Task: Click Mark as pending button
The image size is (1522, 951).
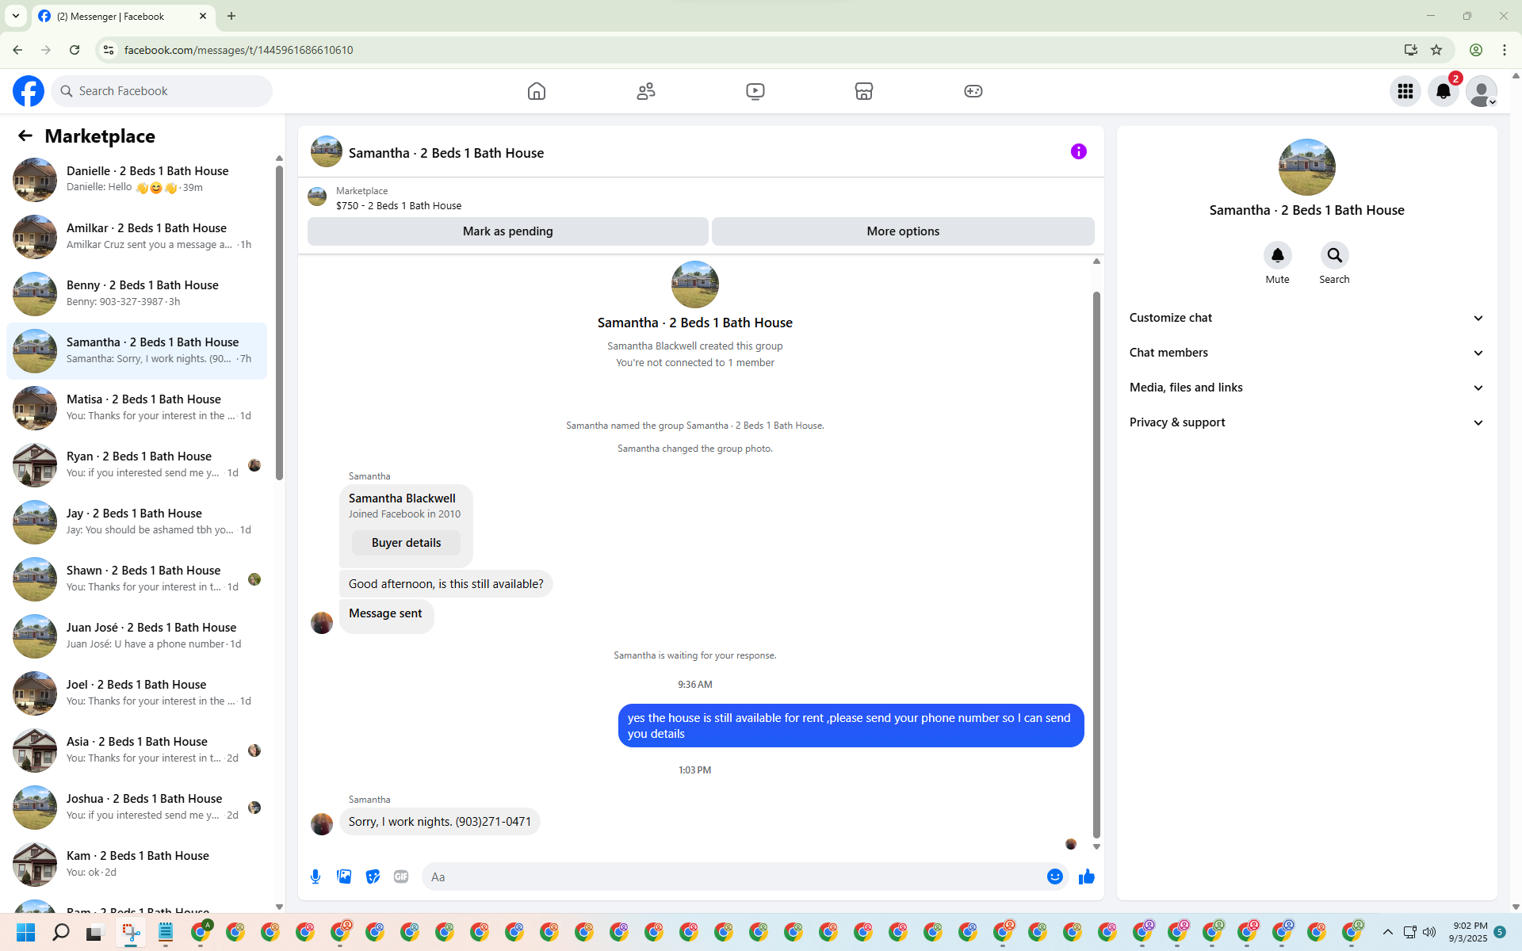Action: pos(508,231)
